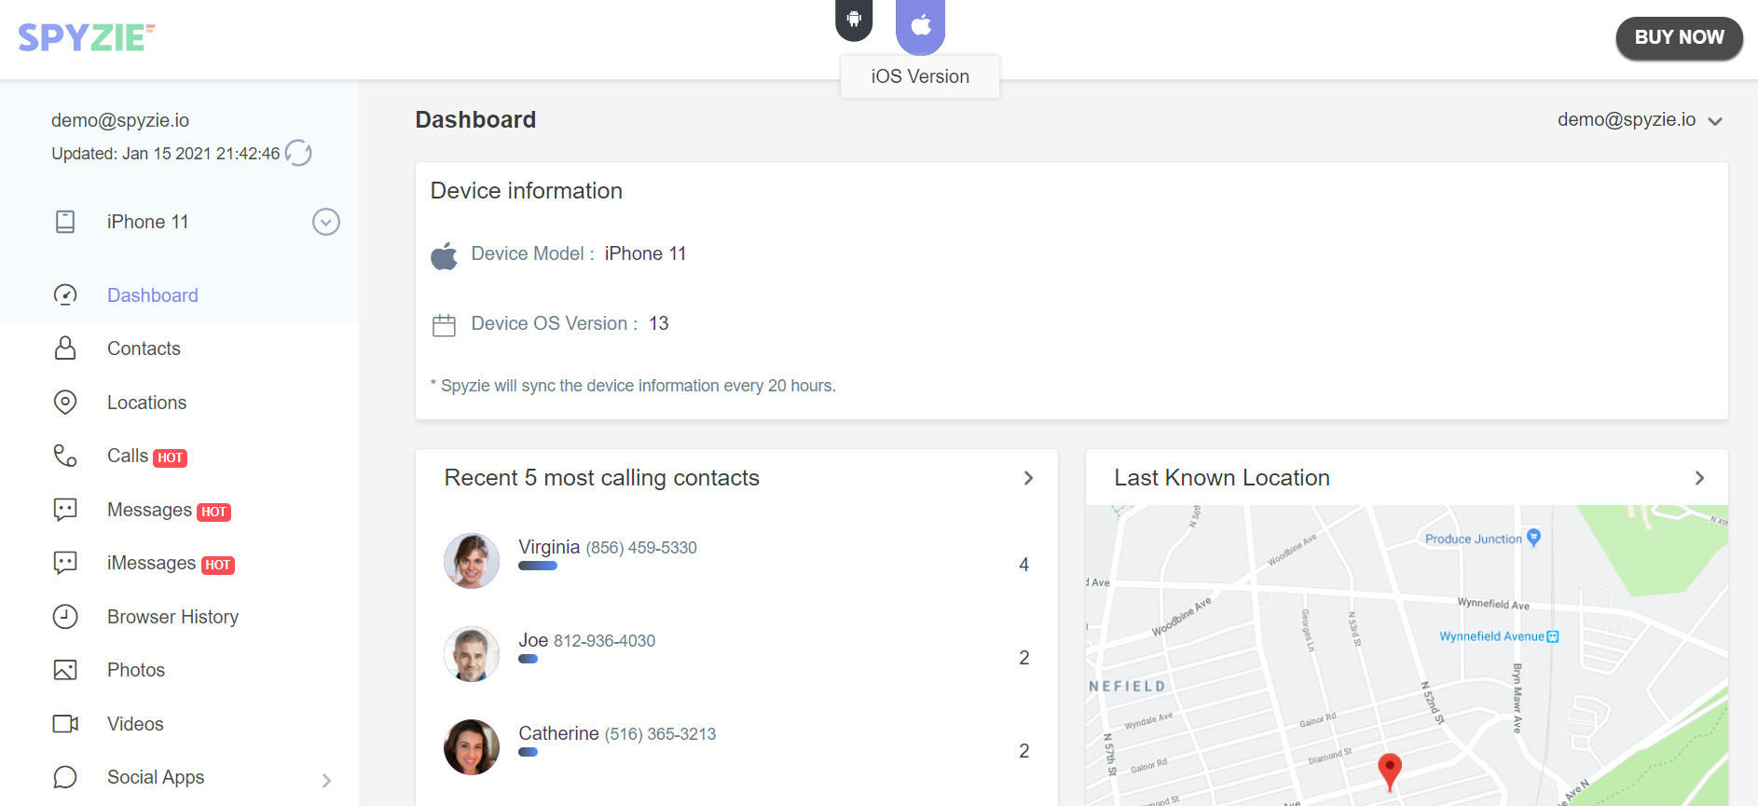Click the Calls phone icon
1758x806 pixels.
(x=65, y=456)
